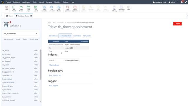Start a New application from toolbar
188x106 pixels.
(x=68, y=9)
